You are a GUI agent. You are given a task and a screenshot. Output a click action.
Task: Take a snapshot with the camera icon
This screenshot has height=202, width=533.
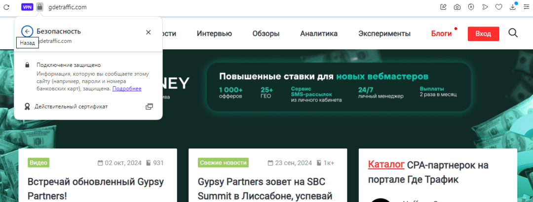pyautogui.click(x=457, y=7)
